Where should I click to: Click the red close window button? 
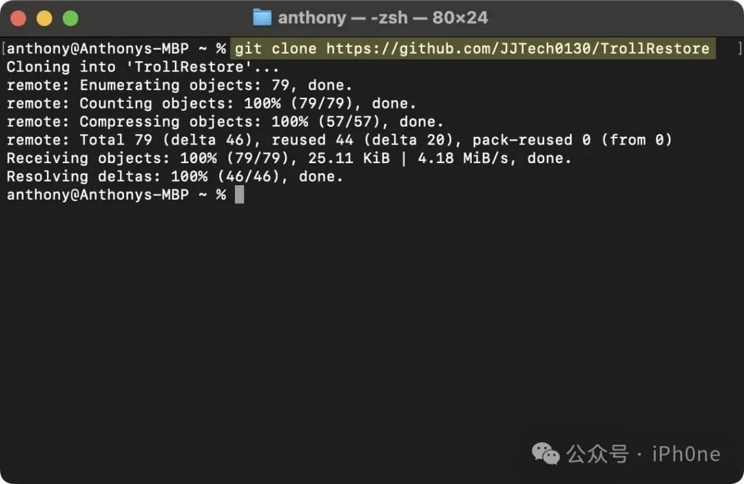point(19,19)
